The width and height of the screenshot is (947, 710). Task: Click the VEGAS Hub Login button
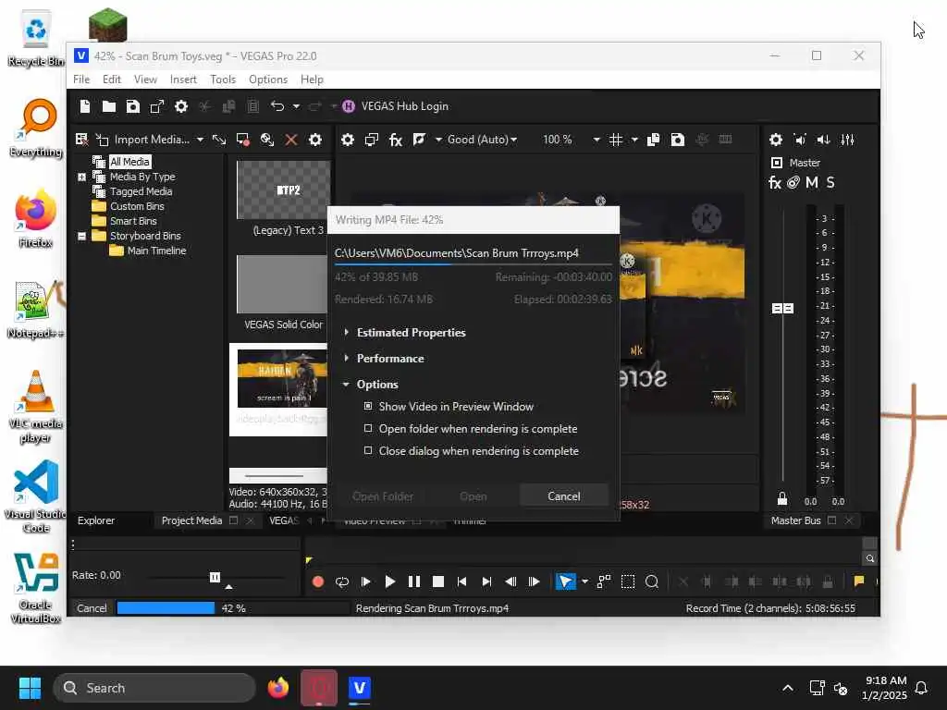tap(396, 106)
